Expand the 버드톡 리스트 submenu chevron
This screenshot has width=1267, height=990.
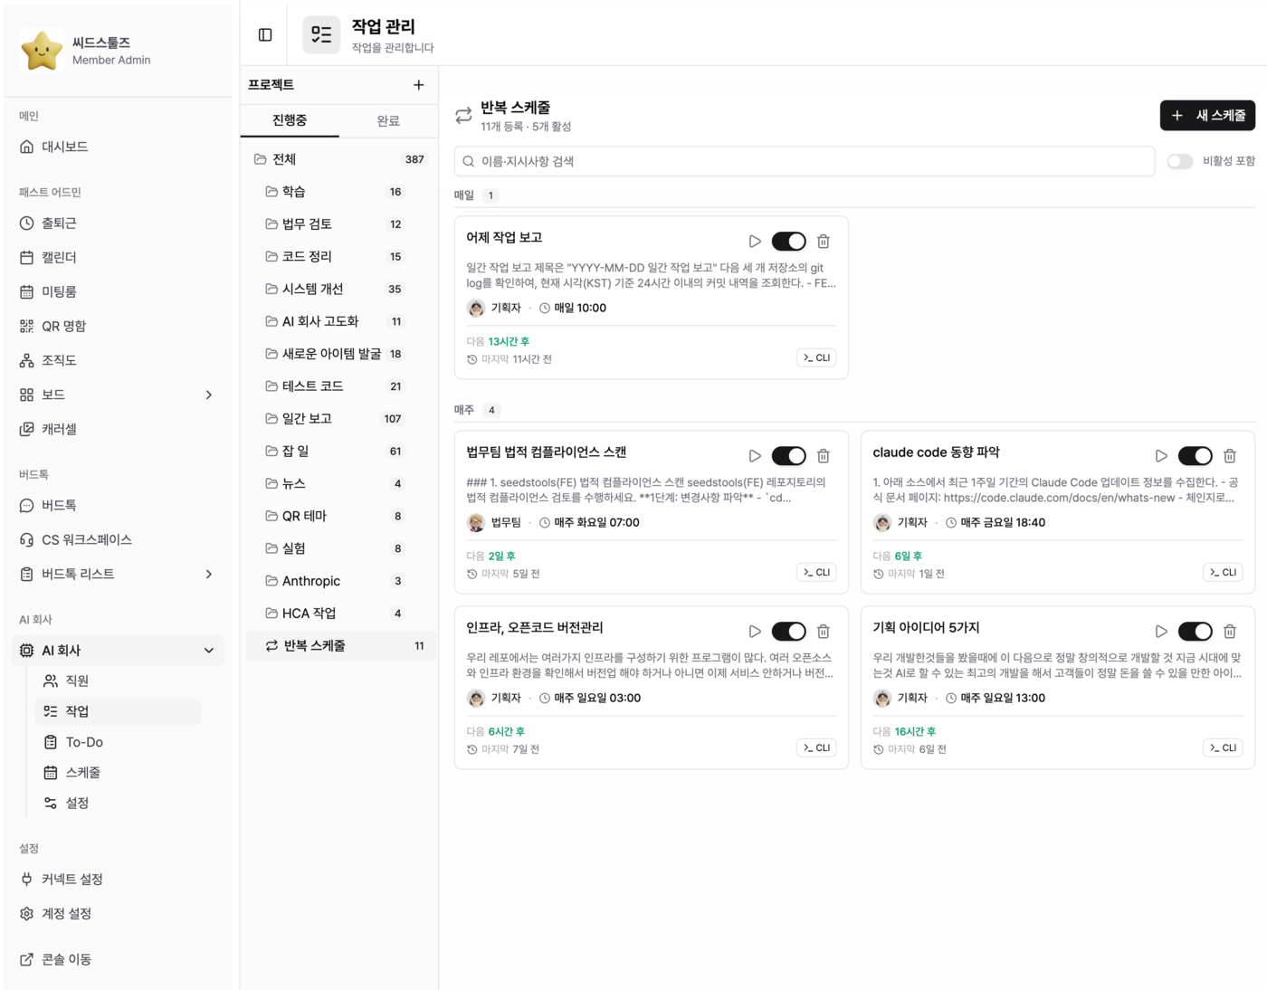point(209,575)
